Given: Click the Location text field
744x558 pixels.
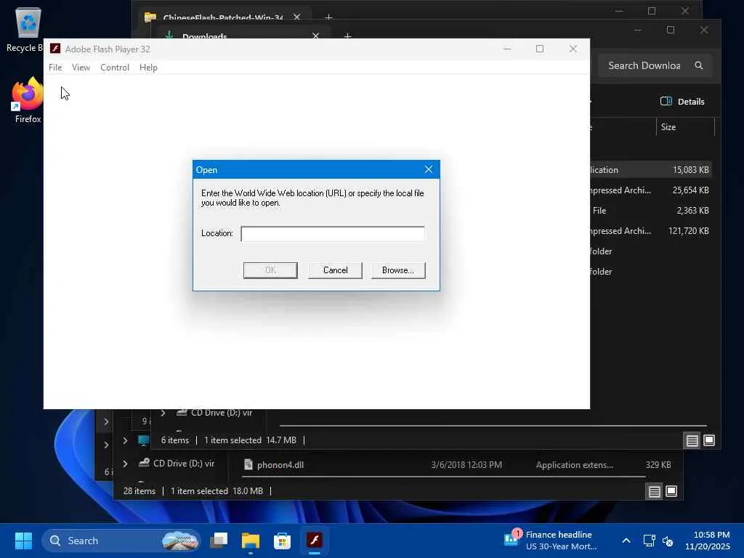Looking at the screenshot, I should click(x=333, y=233).
